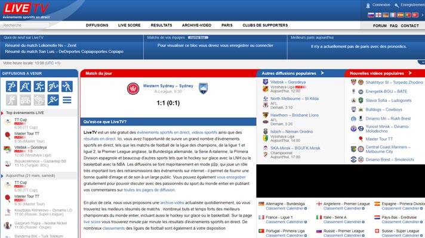
Task: Open the 'archive-vidéo' link in text
Action: click(172, 203)
